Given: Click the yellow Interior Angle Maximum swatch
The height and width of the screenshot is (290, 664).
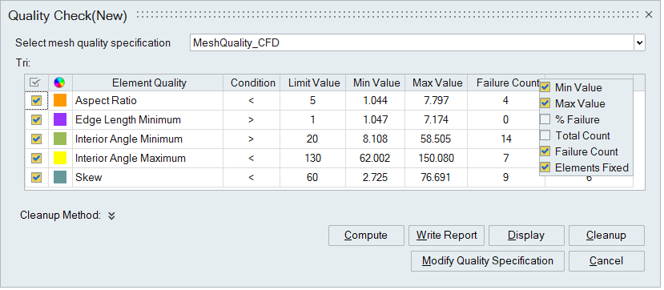Looking at the screenshot, I should coord(60,158).
